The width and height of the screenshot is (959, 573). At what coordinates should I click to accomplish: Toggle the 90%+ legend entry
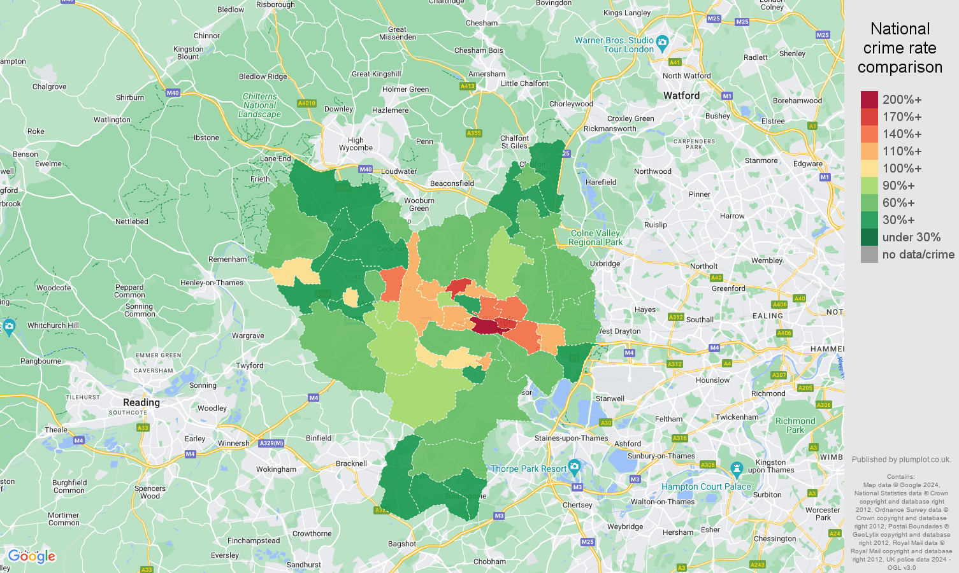coord(897,185)
